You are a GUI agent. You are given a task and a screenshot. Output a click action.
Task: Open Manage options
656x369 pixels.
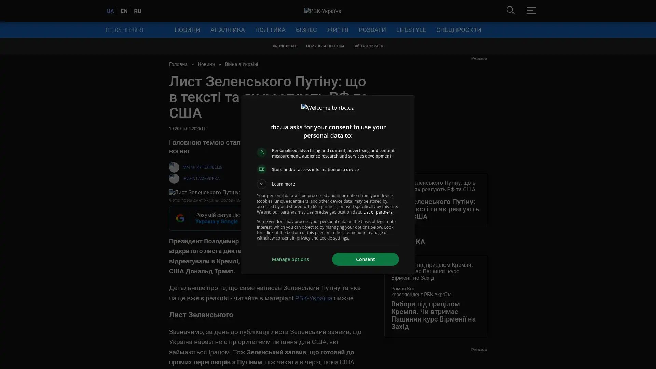(290, 259)
